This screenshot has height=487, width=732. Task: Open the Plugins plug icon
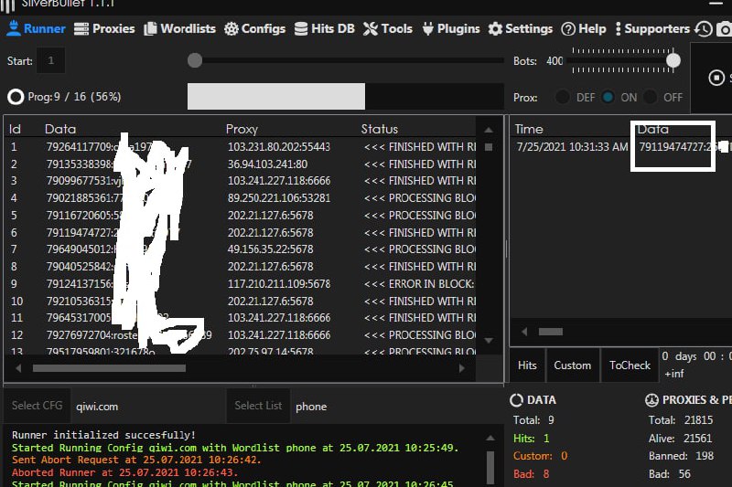click(427, 28)
